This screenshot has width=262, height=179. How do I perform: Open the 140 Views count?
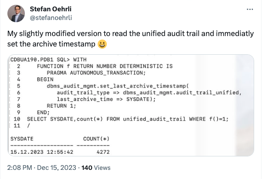(x=96, y=168)
